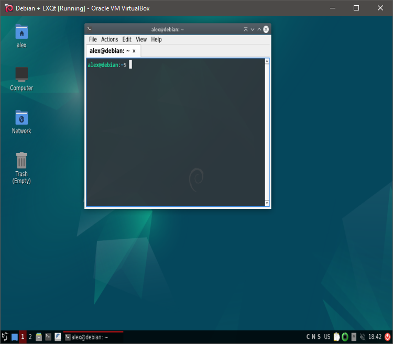Switch to desktop 1 in the pager
Viewport: 393px width, 344px height.
click(x=23, y=337)
